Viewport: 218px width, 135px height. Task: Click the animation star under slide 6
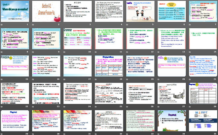159,25
